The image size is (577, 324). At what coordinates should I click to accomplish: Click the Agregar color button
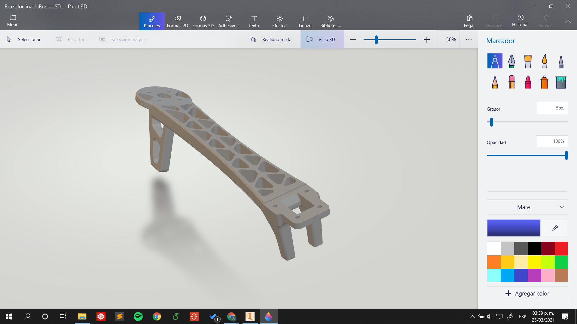(527, 293)
